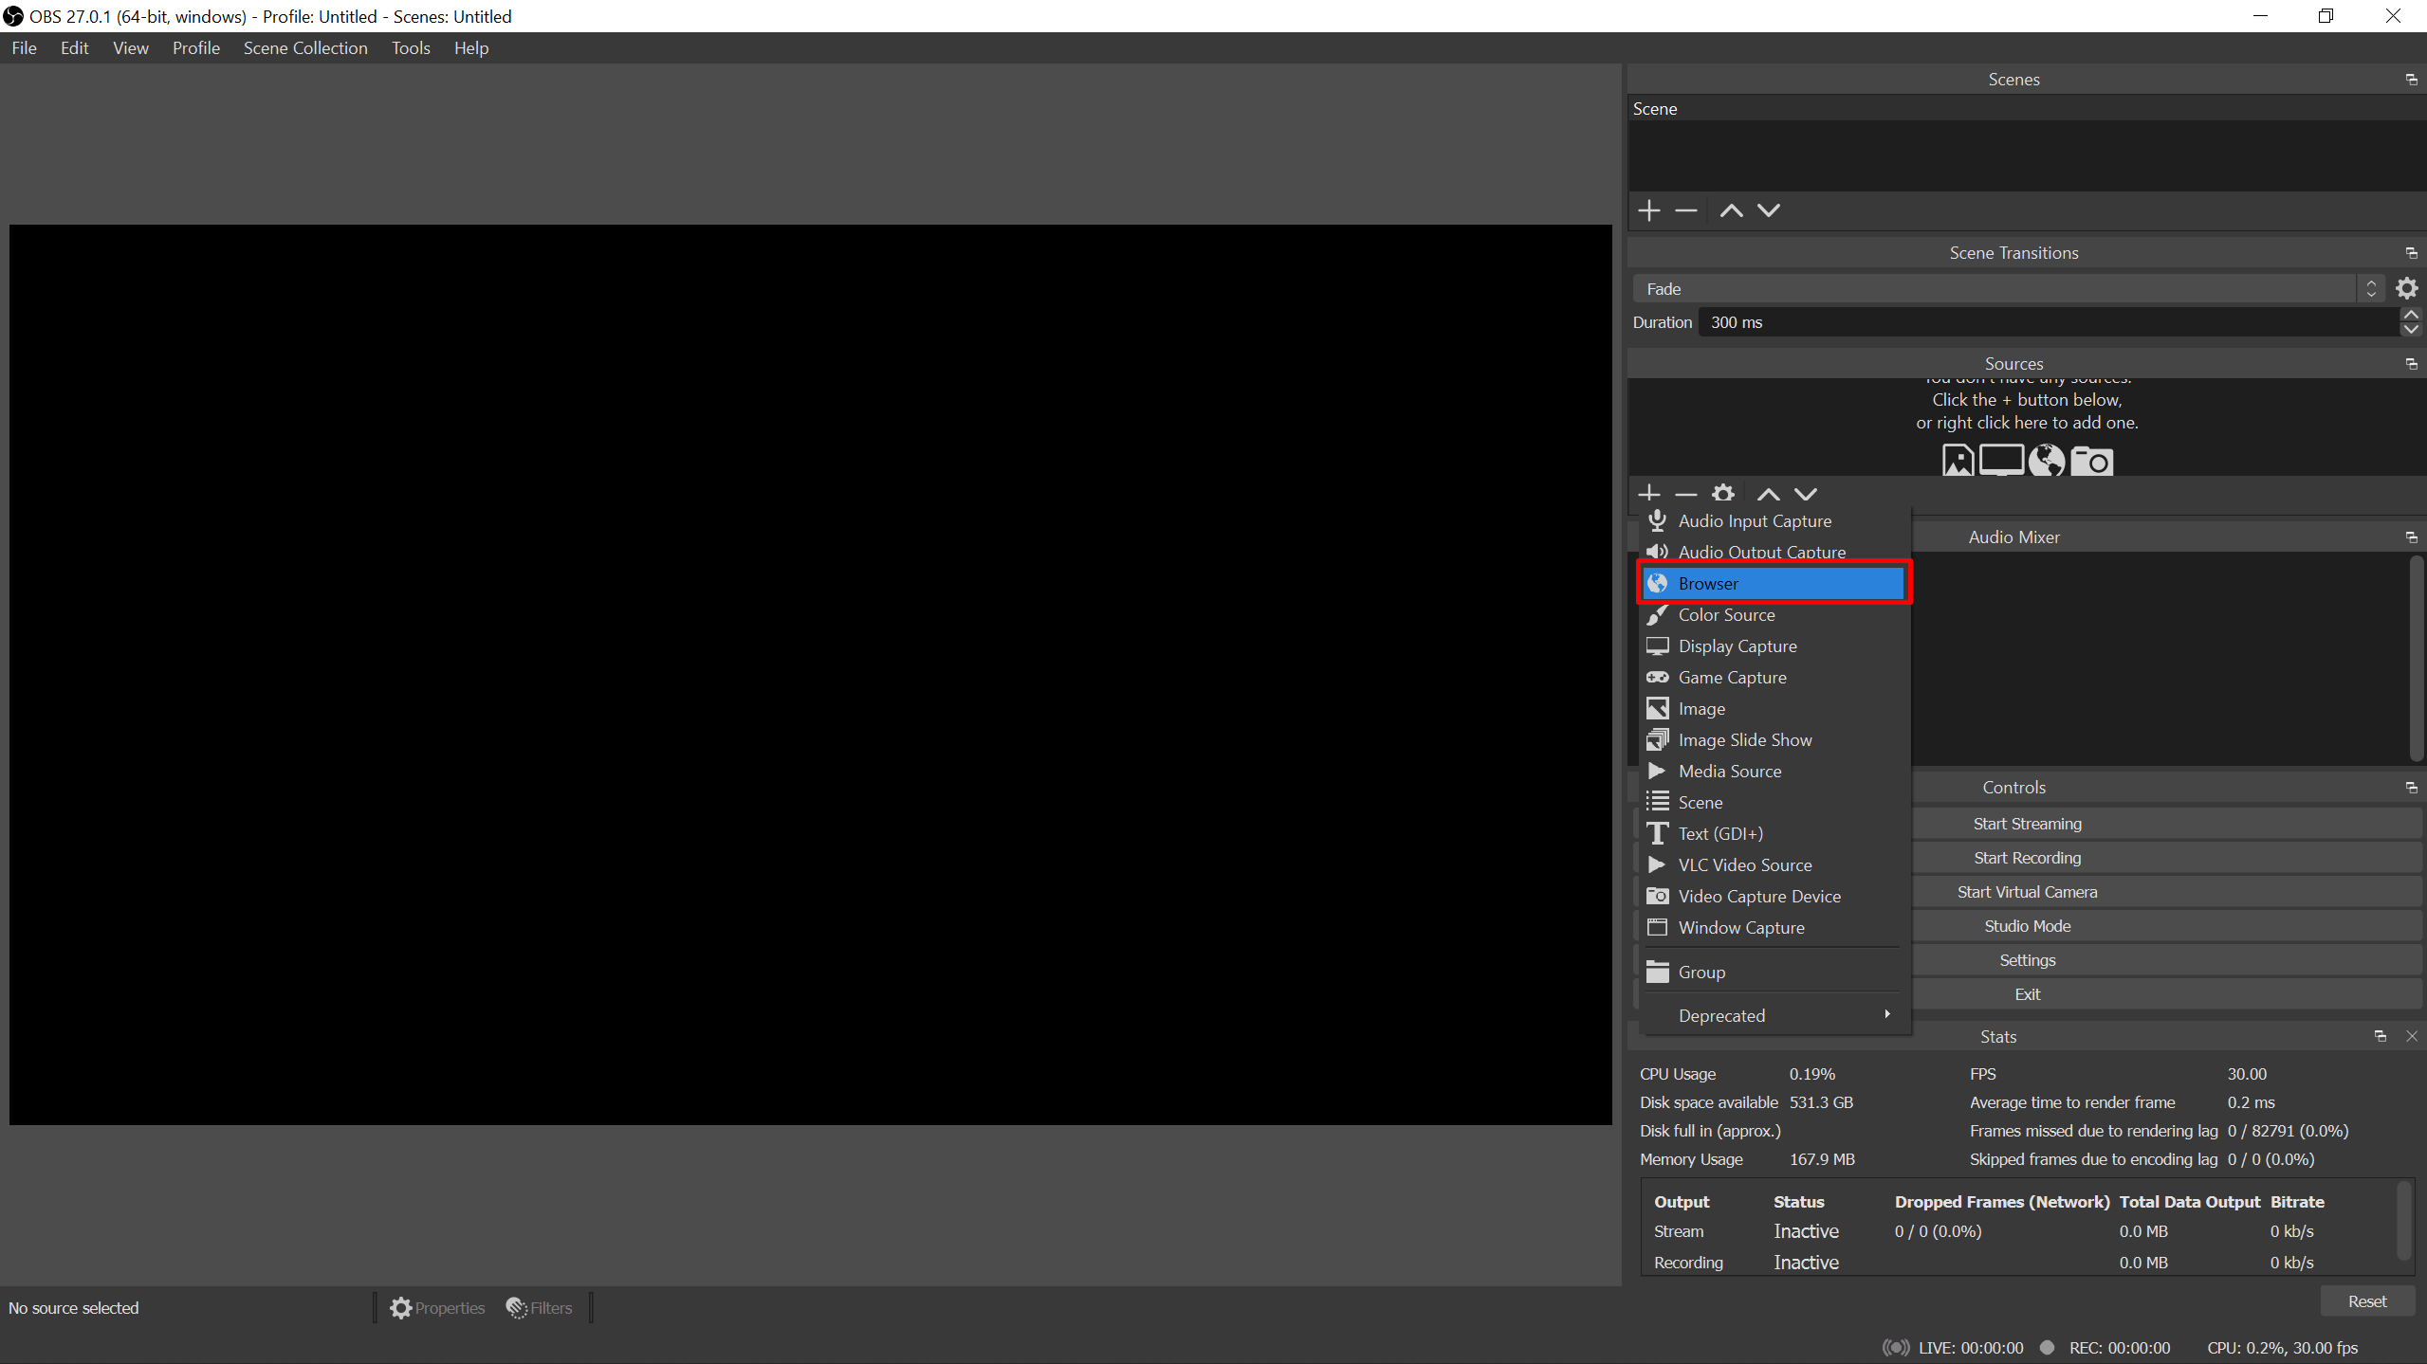
Task: Click the OBS logo in title bar
Action: pos(13,16)
